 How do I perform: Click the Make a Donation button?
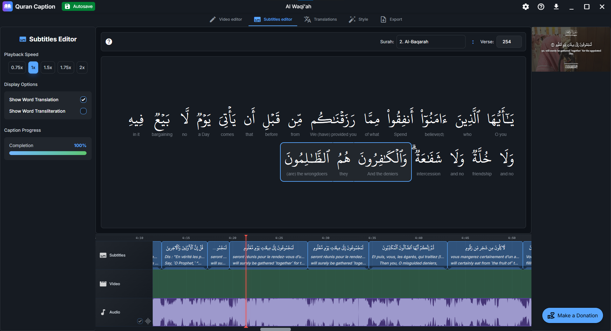tap(572, 315)
